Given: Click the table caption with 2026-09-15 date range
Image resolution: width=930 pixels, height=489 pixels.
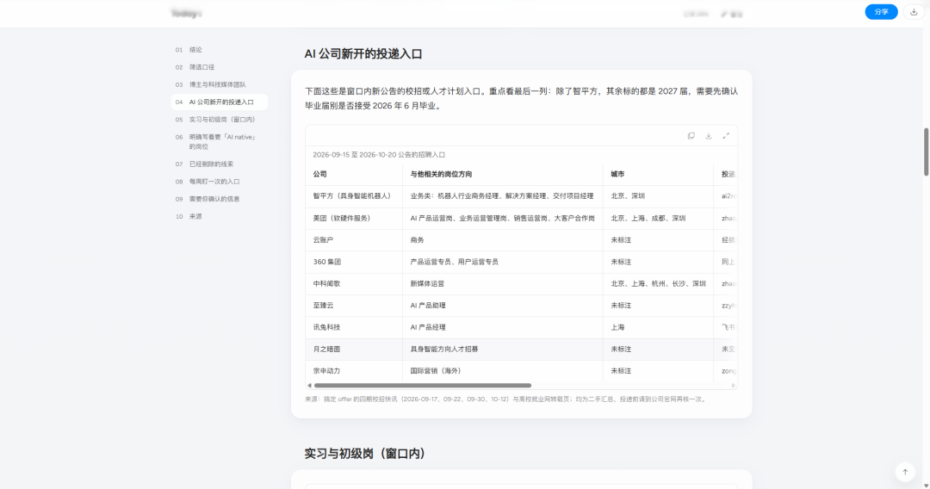Looking at the screenshot, I should click(379, 155).
